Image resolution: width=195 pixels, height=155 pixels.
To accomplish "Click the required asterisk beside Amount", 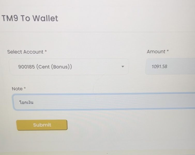I will tap(168, 51).
